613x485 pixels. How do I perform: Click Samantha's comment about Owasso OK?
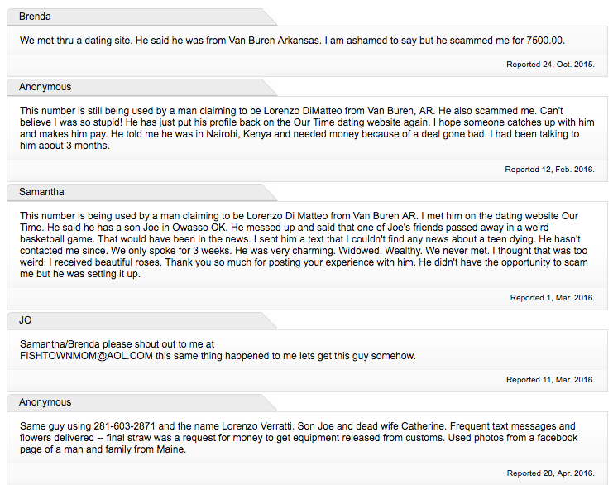(x=304, y=244)
